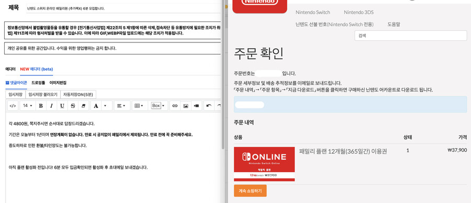471x203 pixels.
Task: Switch to the 에디터 tab
Action: tap(10, 69)
